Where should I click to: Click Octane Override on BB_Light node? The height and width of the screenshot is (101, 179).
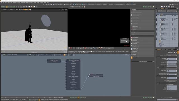96,76
